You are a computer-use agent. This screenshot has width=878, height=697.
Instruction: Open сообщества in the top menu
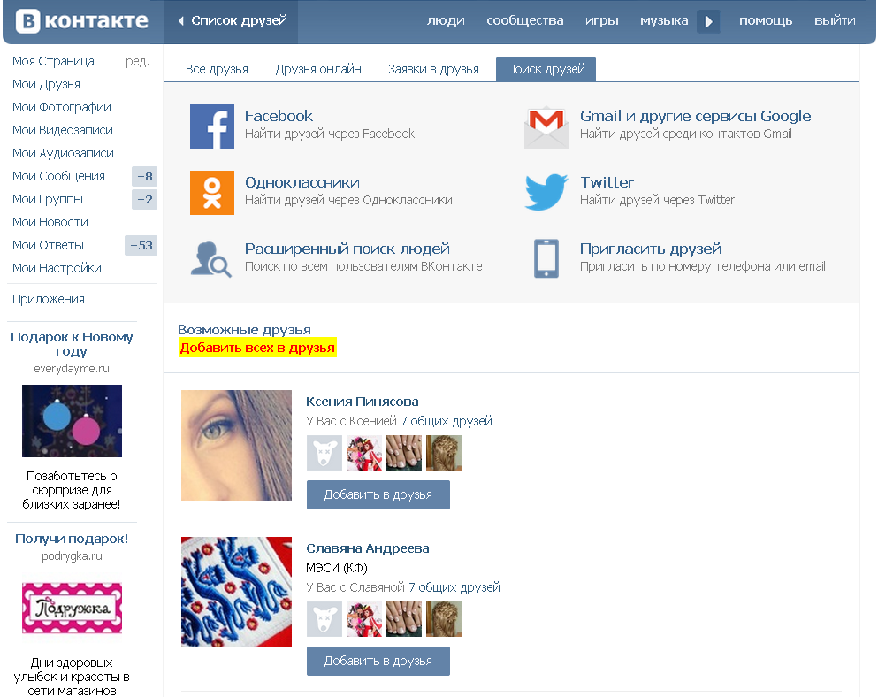click(x=525, y=20)
